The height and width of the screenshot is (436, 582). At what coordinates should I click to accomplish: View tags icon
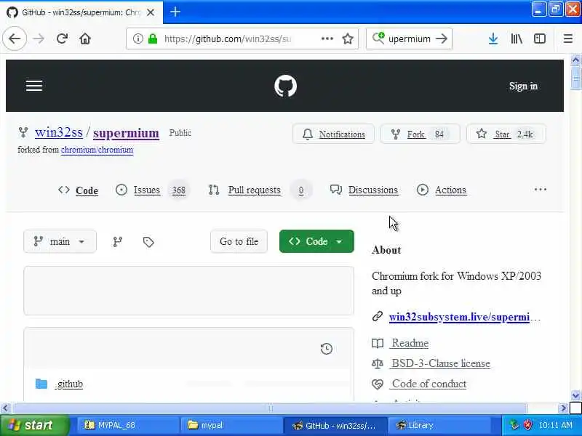tap(148, 242)
